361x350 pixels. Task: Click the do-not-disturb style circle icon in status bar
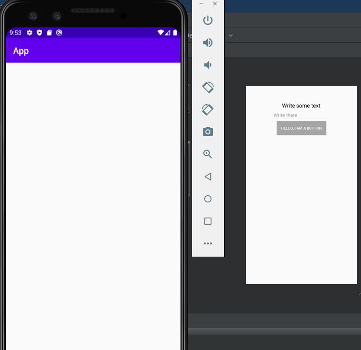click(x=59, y=32)
